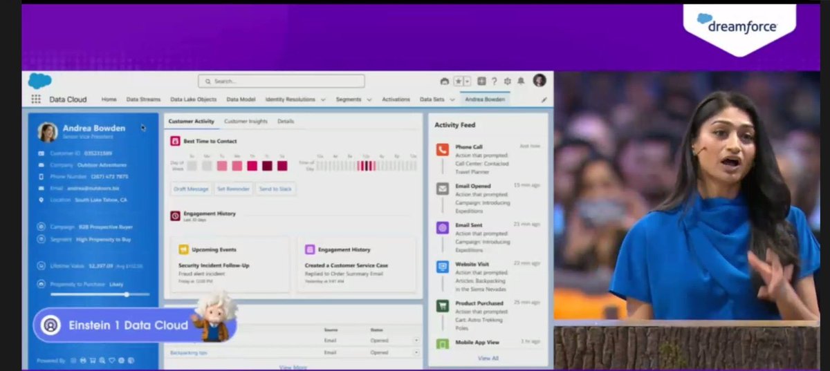
Task: Expand the Data Sets nav chevron
Action: [452, 99]
